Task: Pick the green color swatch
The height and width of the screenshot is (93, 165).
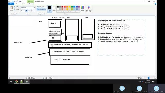Action: point(72,7)
